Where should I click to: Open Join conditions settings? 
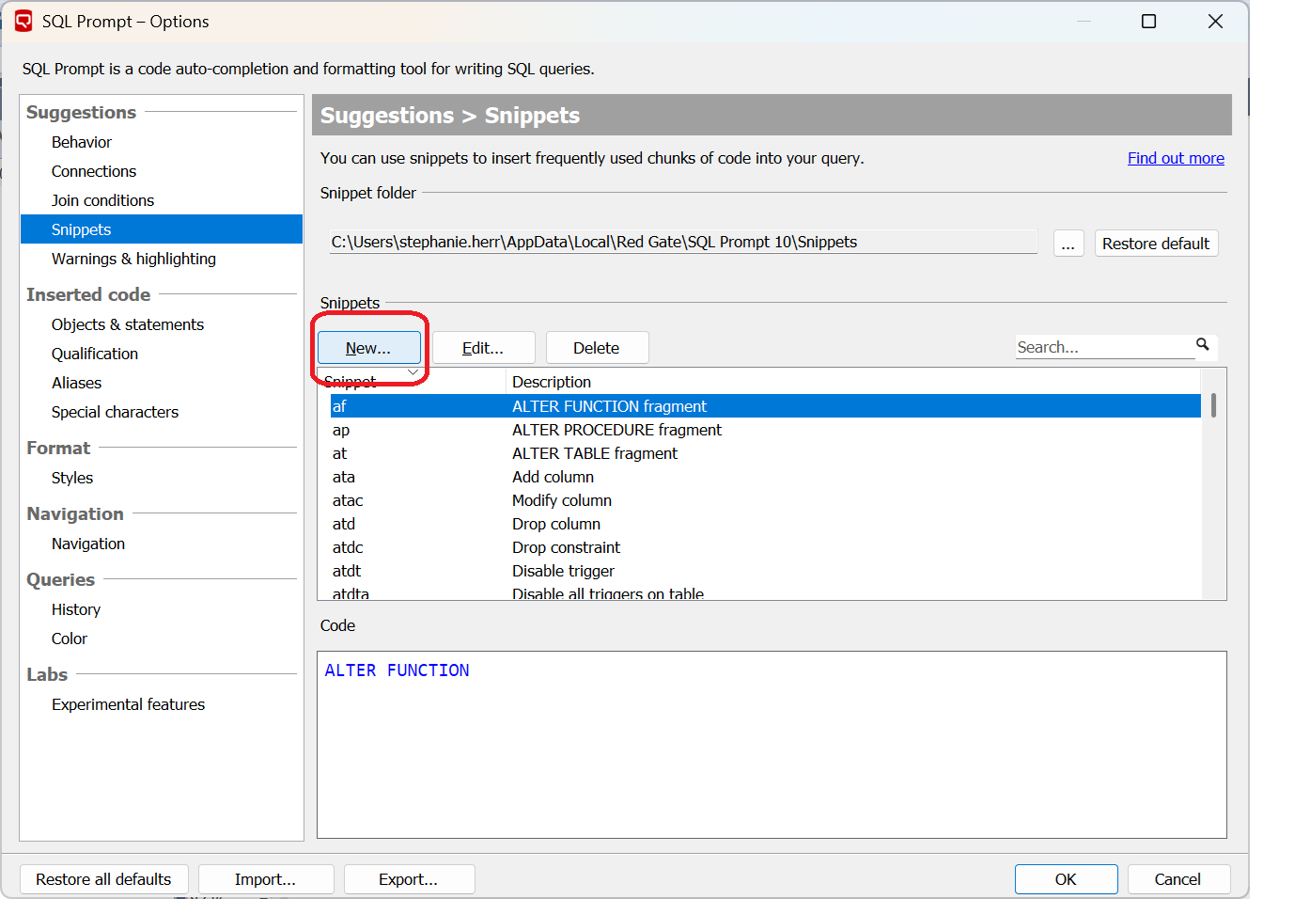[102, 200]
